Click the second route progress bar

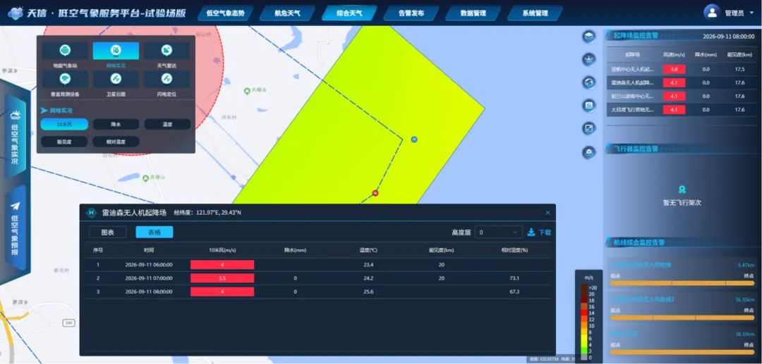[682, 318]
